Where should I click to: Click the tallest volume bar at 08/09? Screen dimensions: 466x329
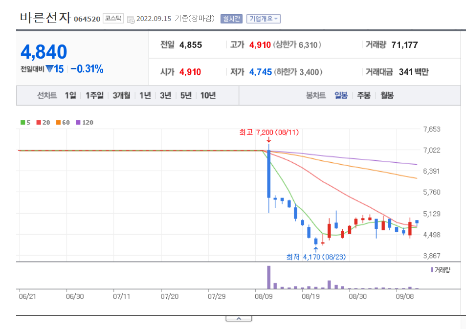(269, 277)
